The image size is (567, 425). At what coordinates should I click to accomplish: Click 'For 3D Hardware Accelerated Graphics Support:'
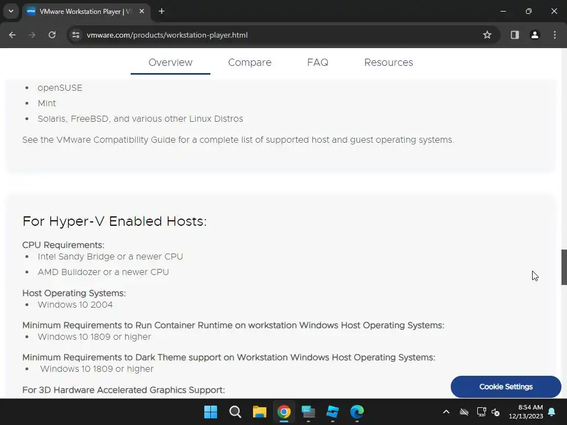click(x=123, y=390)
